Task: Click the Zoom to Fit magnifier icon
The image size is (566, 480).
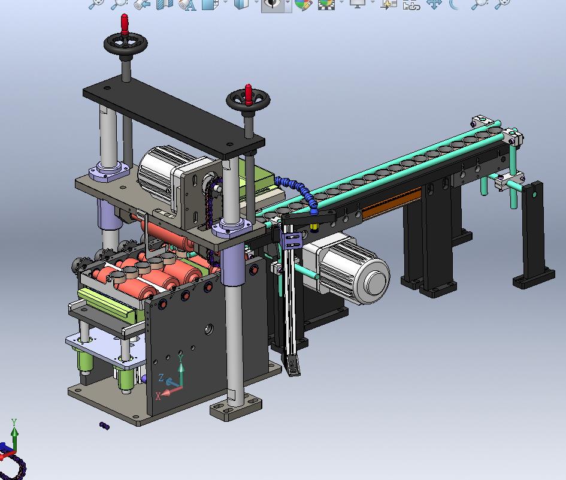Action: click(x=97, y=4)
